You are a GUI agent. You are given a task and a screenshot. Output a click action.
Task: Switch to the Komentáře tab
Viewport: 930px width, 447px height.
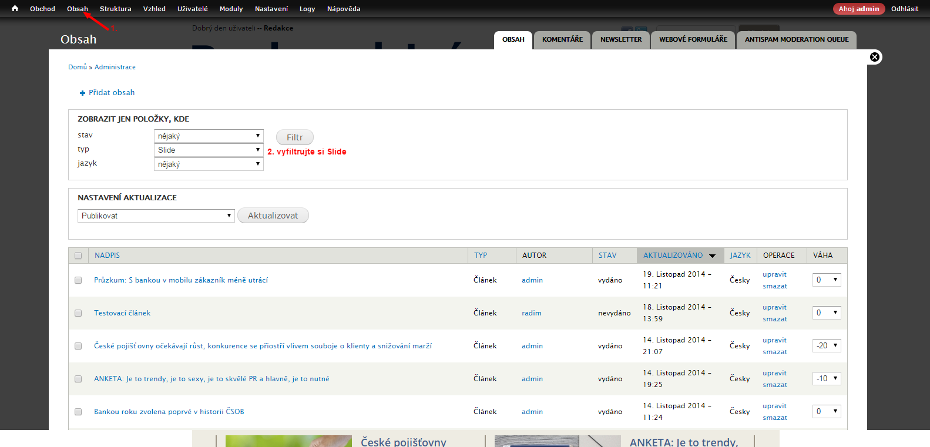coord(562,40)
